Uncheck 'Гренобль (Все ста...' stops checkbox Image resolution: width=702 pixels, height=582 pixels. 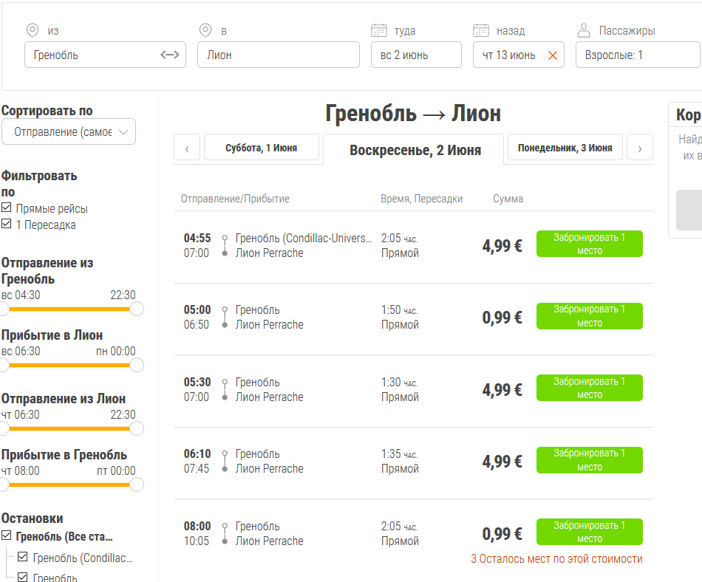click(7, 536)
